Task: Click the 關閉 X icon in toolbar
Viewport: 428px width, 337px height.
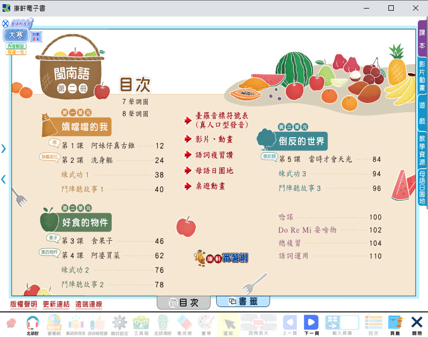Action: pyautogui.click(x=417, y=325)
